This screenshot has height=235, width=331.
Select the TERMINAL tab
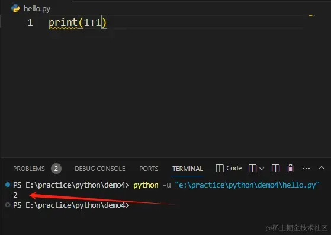(188, 169)
